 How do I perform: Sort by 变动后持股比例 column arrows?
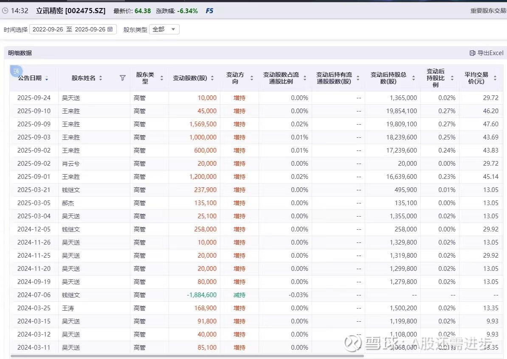click(x=452, y=78)
